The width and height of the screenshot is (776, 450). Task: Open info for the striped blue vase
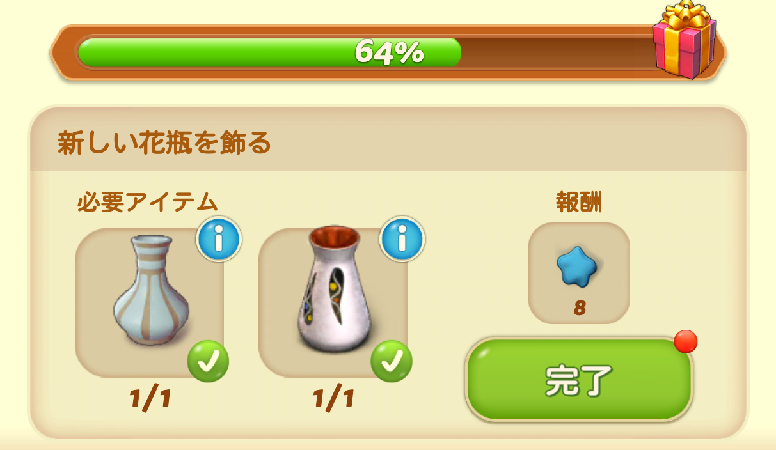click(x=218, y=239)
